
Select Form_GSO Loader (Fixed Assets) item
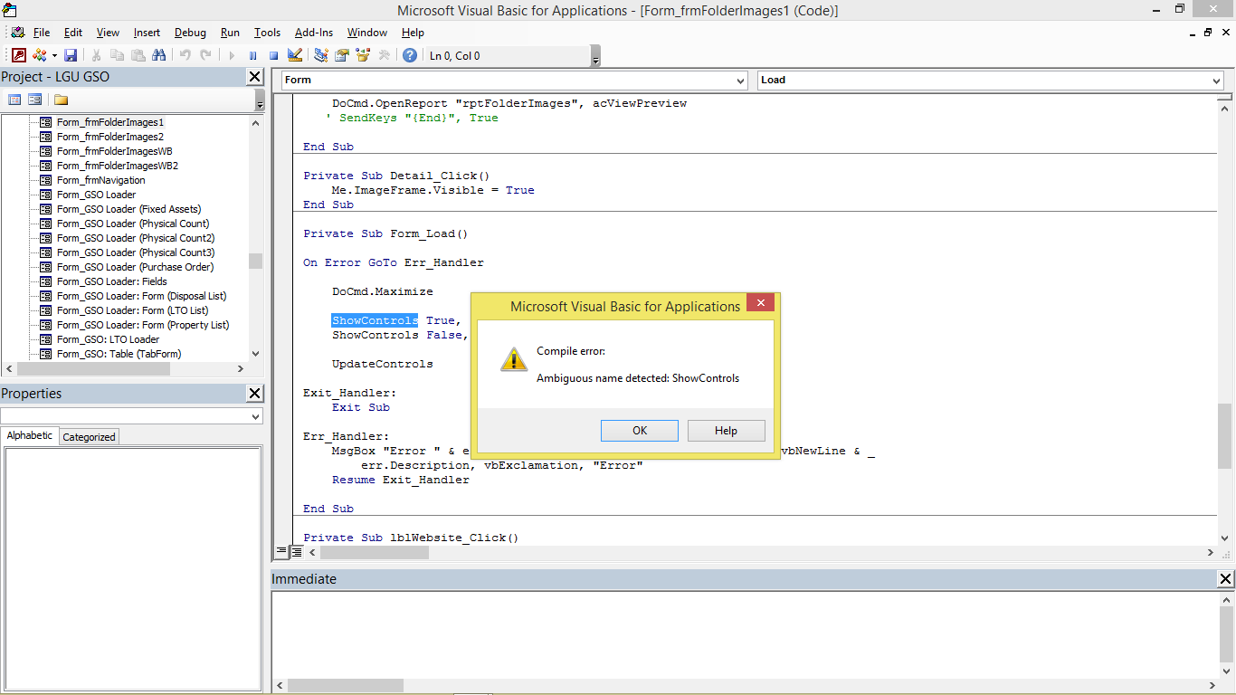129,209
